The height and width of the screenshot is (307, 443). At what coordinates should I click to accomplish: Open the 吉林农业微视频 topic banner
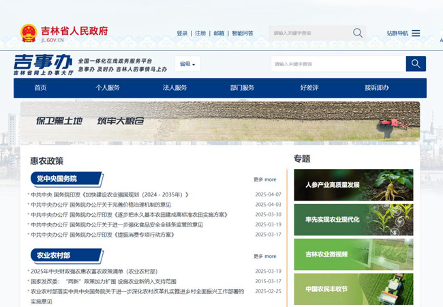[353, 254]
